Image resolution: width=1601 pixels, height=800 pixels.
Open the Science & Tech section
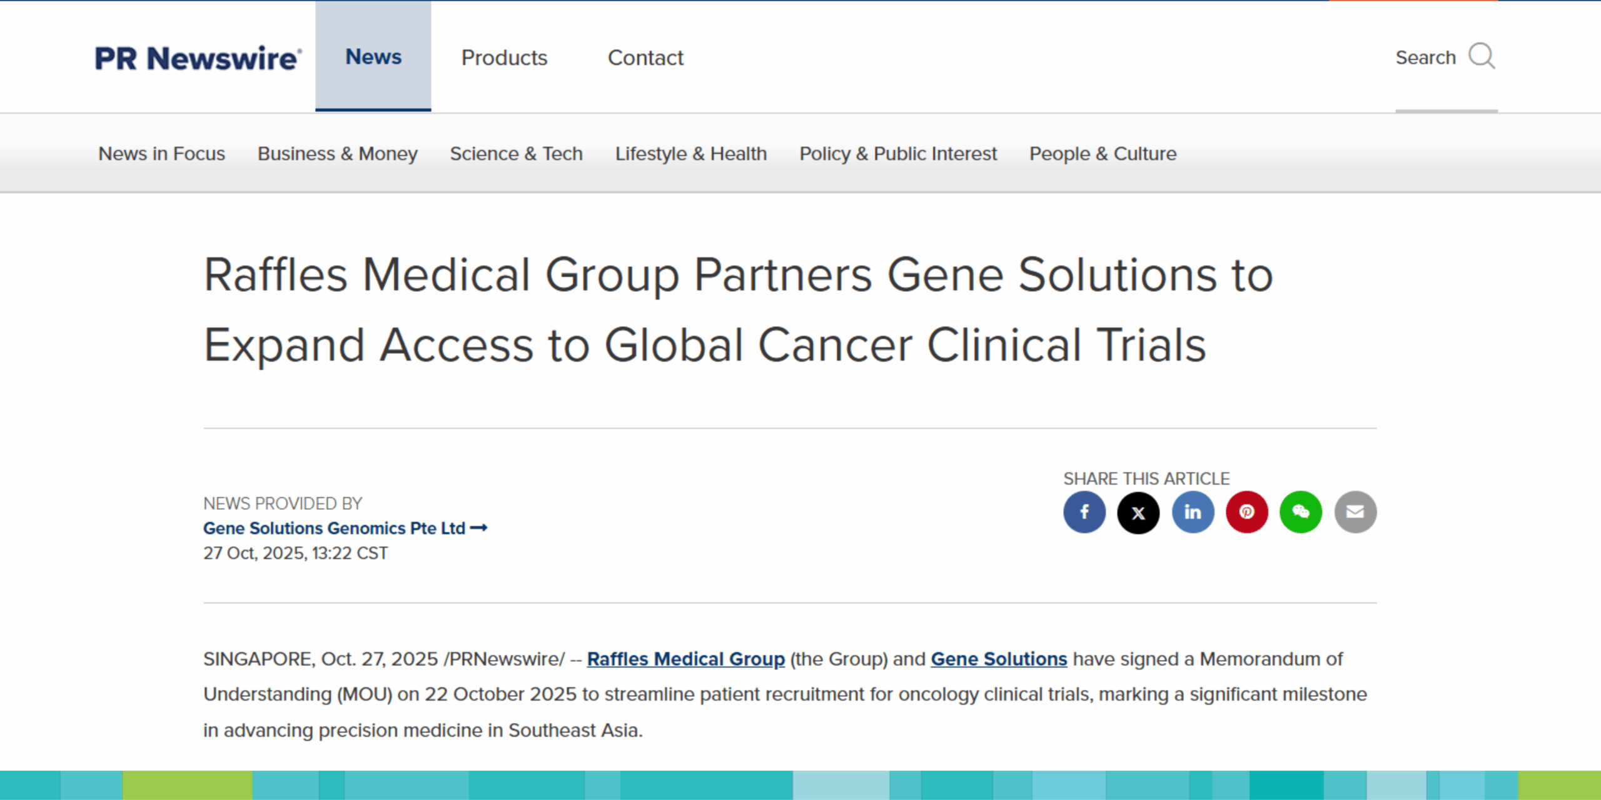point(516,154)
